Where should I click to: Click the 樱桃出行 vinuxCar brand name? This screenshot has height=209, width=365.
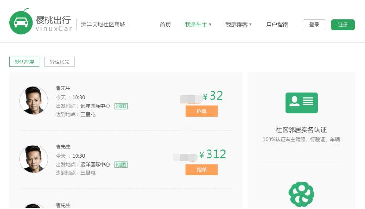(x=53, y=22)
